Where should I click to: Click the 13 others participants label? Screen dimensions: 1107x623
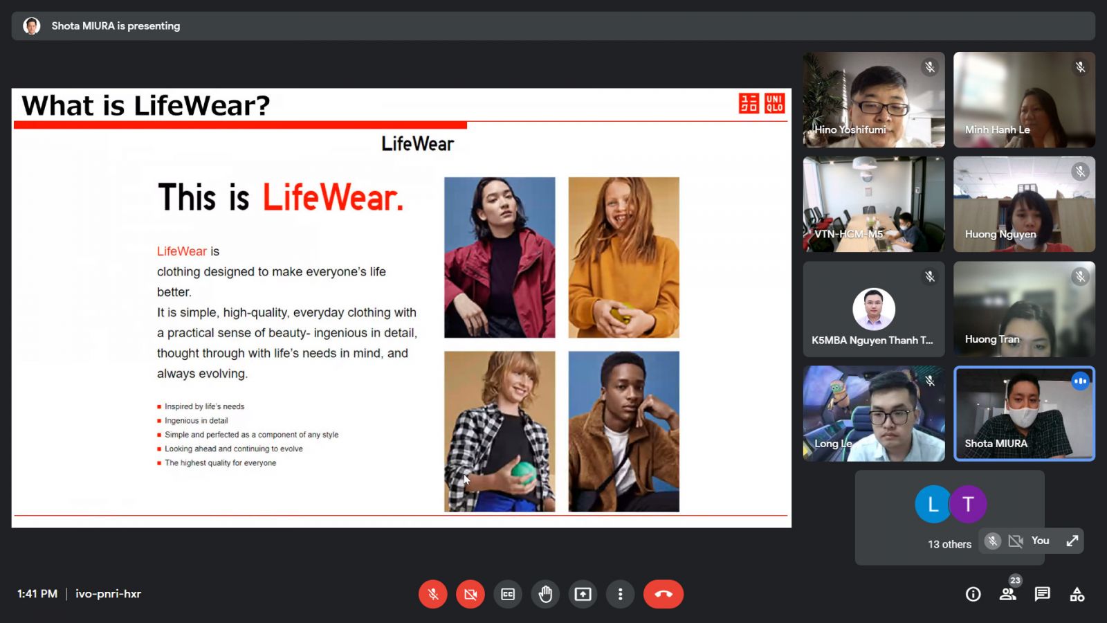(949, 544)
